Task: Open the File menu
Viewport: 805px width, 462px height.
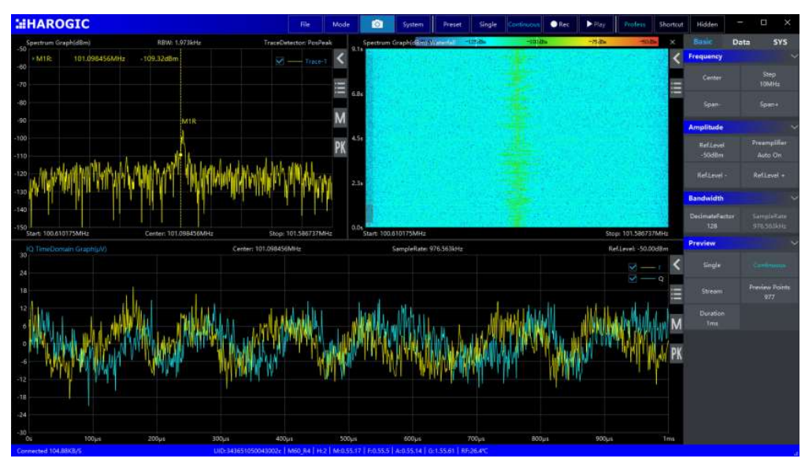Action: pyautogui.click(x=305, y=24)
